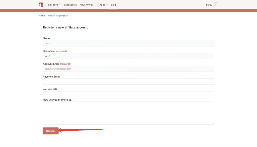Click the empty Payment Email field
This screenshot has width=257, height=147.
click(x=128, y=82)
